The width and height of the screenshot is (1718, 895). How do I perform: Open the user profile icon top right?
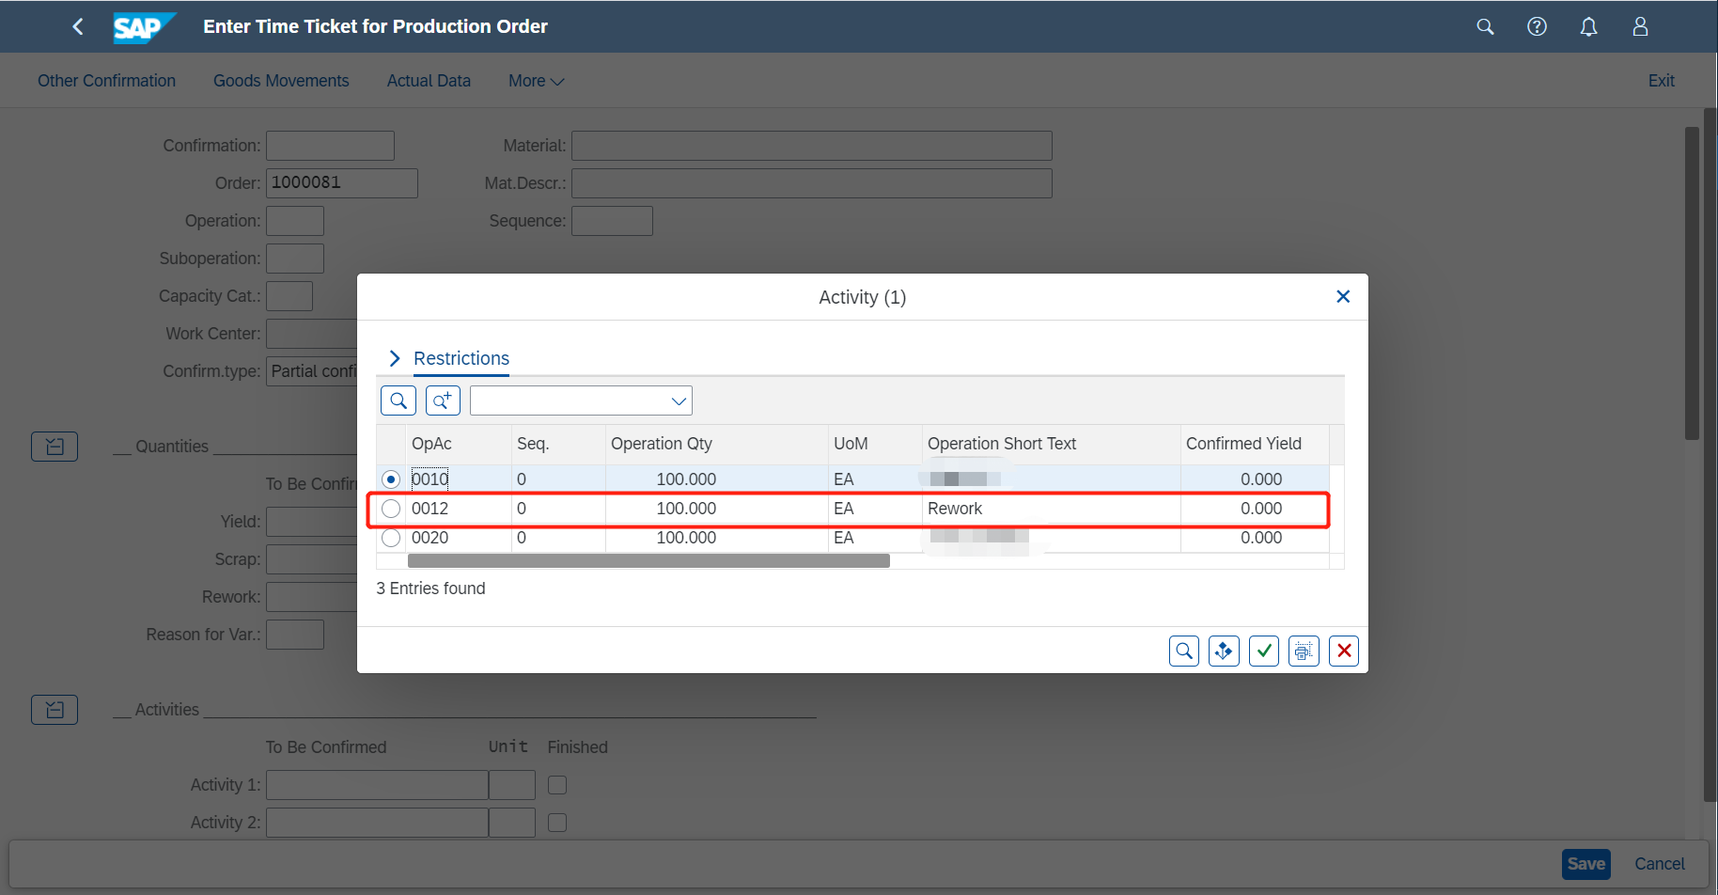click(1639, 26)
